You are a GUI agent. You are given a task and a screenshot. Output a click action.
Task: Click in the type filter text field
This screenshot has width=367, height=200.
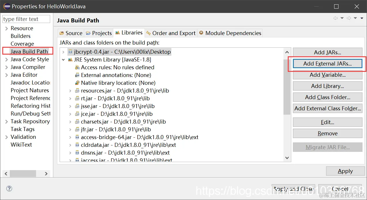(26, 19)
